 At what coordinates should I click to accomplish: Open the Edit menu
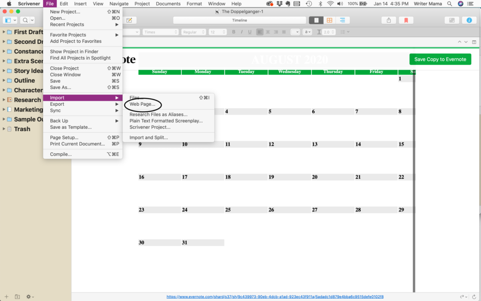click(64, 4)
